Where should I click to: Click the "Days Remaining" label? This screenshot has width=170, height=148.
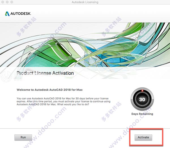point(142,114)
